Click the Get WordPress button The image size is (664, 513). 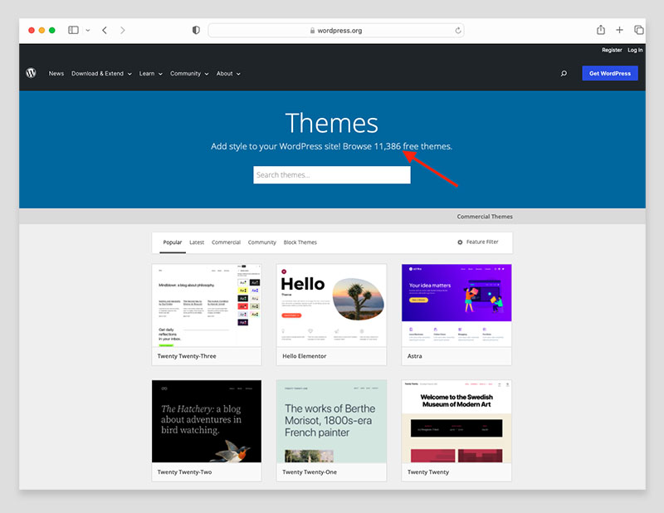pos(610,73)
